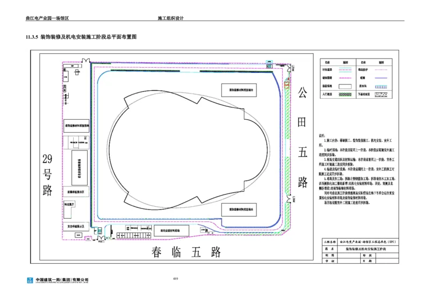Click the row of small grid cells on south strip
This screenshot has height=304, width=430.
pyautogui.click(x=133, y=235)
